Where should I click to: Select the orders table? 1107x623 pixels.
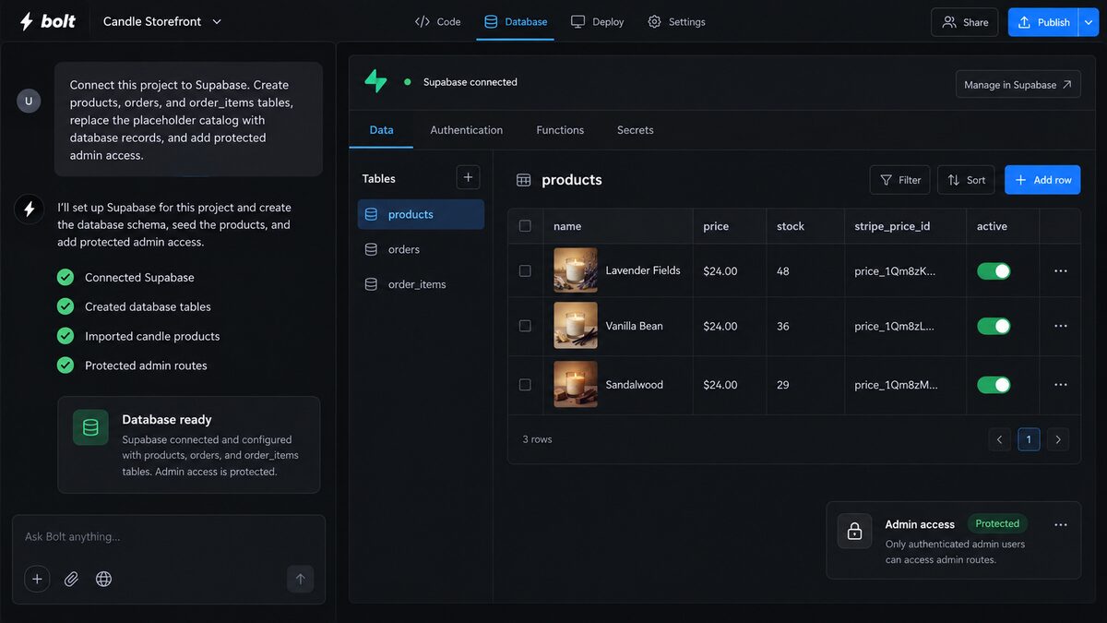coord(421,249)
